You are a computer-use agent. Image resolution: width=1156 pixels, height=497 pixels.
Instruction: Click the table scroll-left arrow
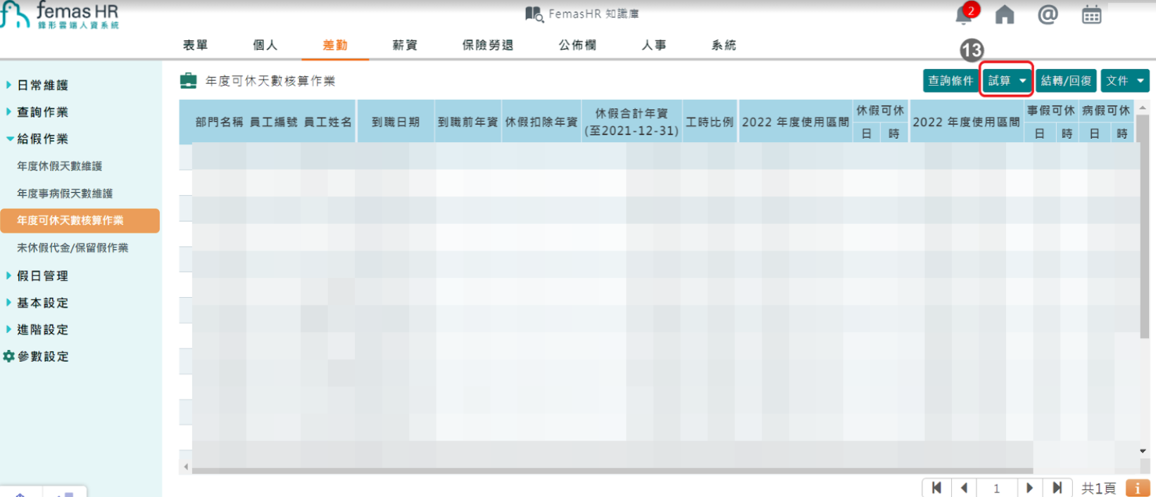click(186, 467)
